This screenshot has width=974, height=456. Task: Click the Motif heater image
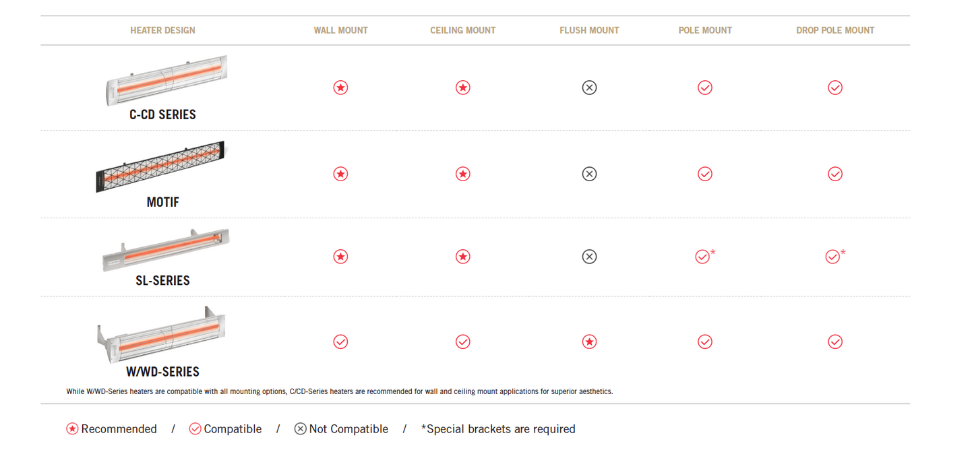pyautogui.click(x=160, y=167)
